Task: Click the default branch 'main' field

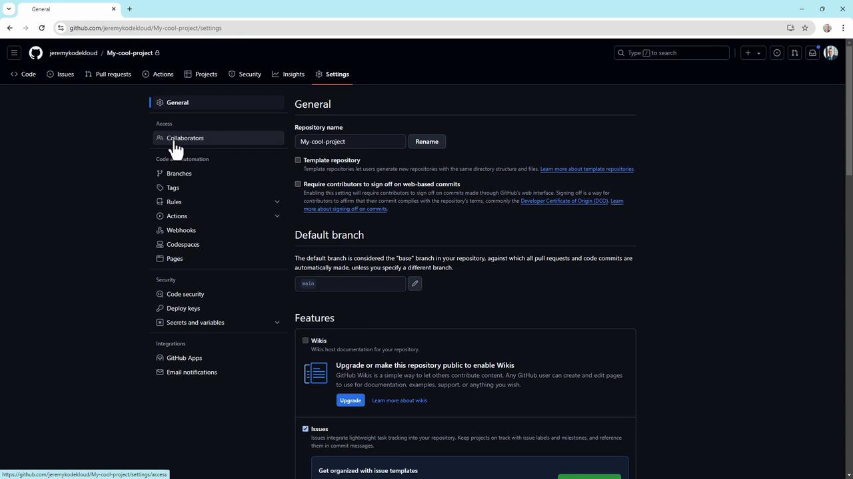Action: [351, 283]
